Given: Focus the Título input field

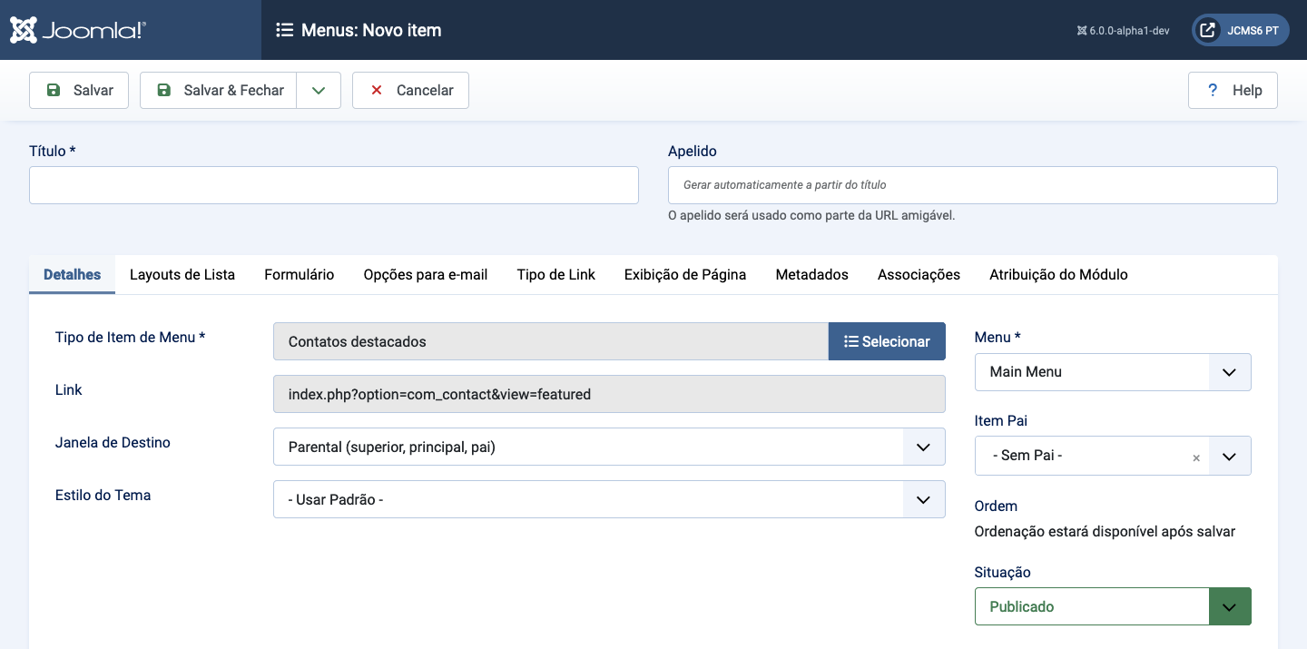Looking at the screenshot, I should pyautogui.click(x=334, y=185).
